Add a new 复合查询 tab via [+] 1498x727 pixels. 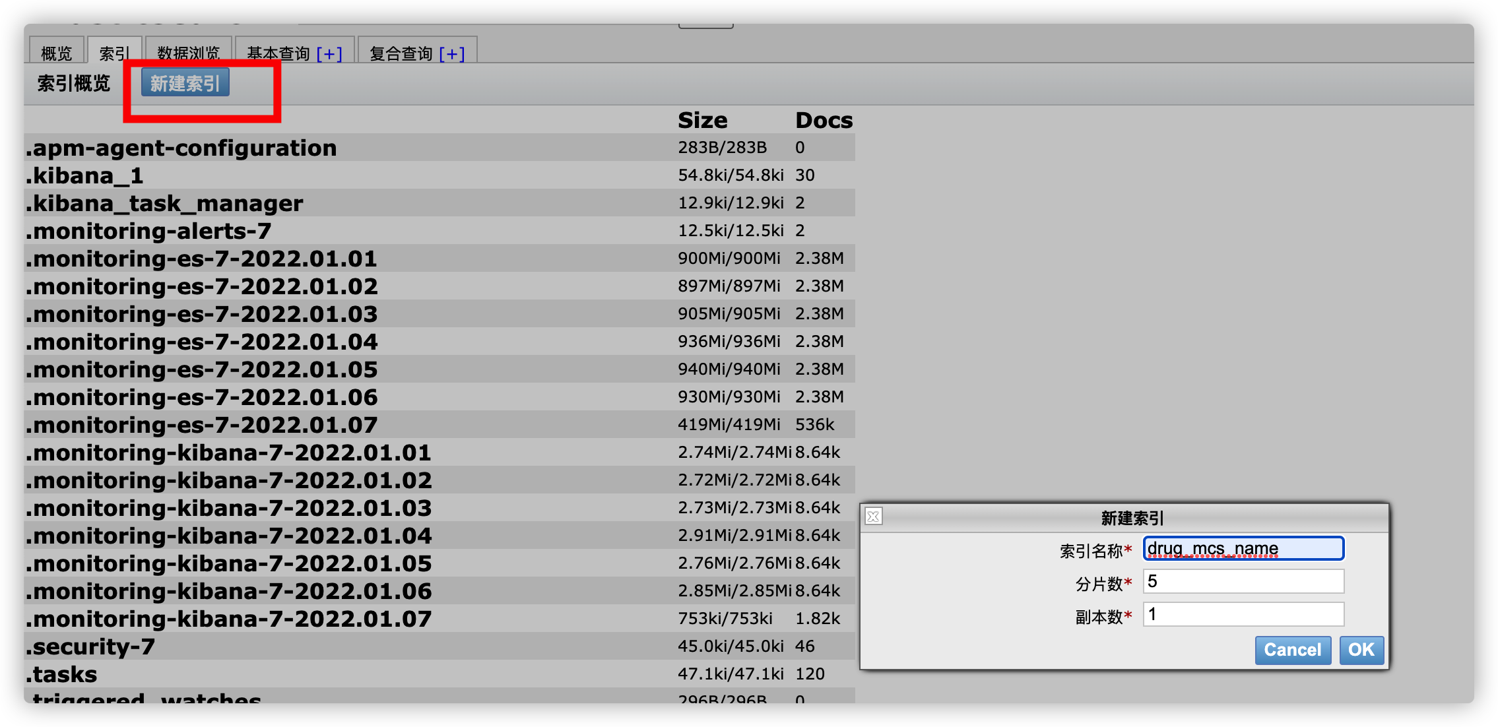point(452,53)
